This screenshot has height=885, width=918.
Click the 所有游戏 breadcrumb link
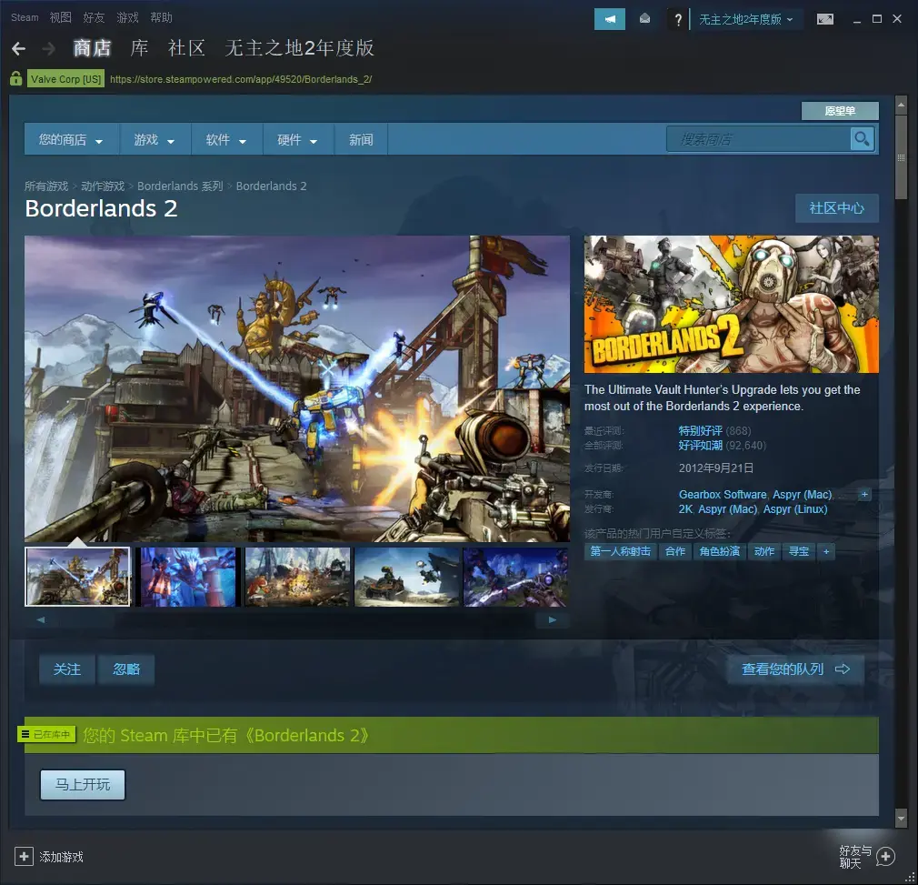46,186
